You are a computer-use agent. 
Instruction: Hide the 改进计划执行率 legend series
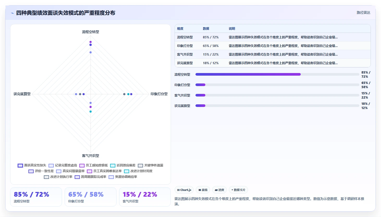tap(58, 177)
